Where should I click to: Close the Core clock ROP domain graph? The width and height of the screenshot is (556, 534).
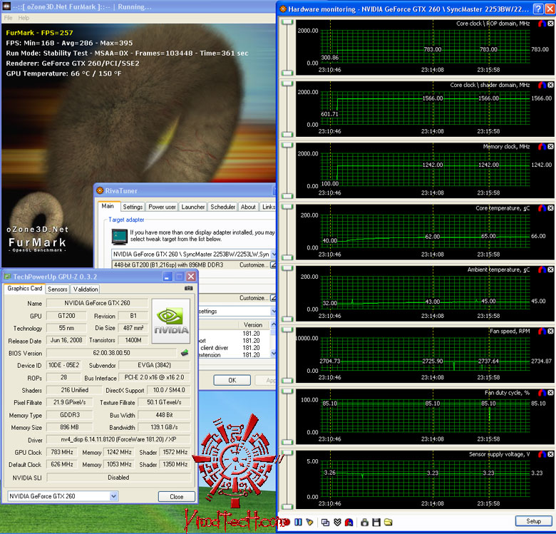550,24
